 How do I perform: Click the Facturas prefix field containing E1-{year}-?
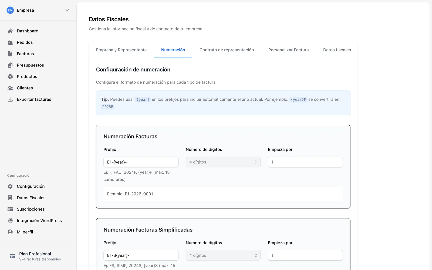[141, 162]
